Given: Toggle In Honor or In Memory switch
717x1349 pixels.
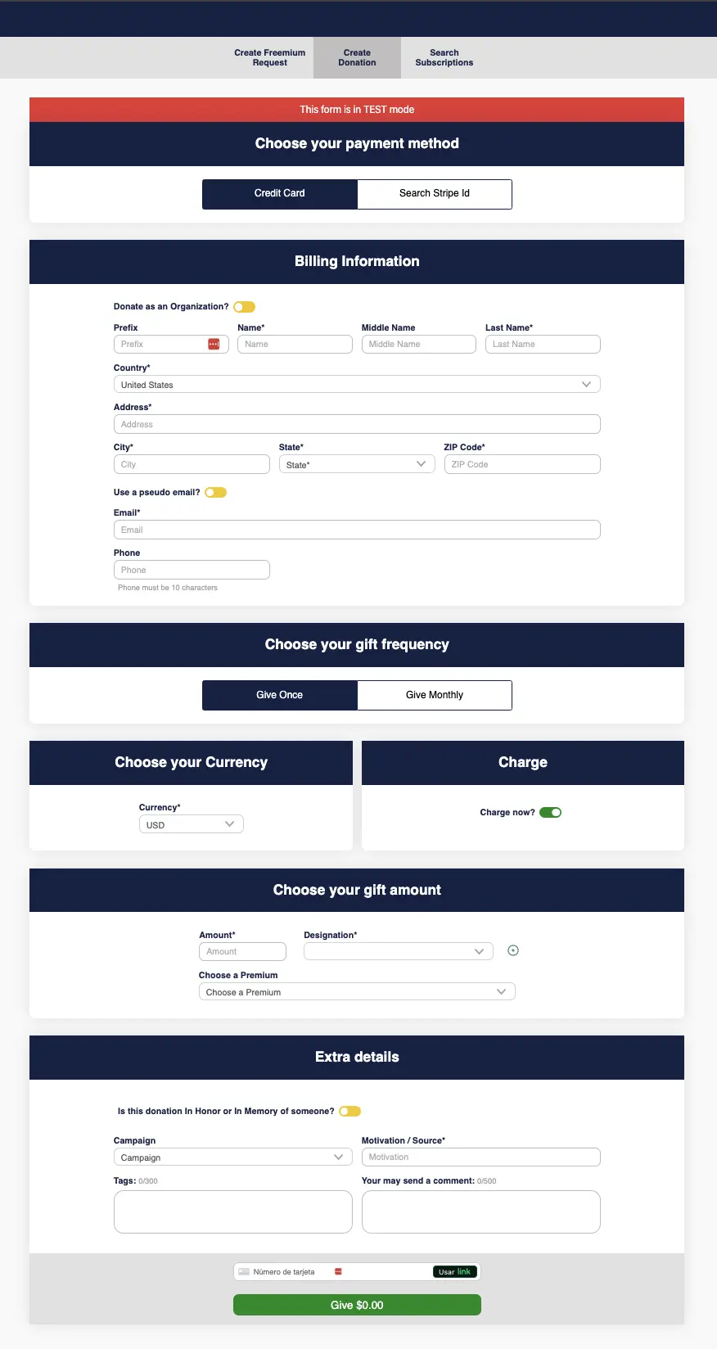Looking at the screenshot, I should 349,1112.
